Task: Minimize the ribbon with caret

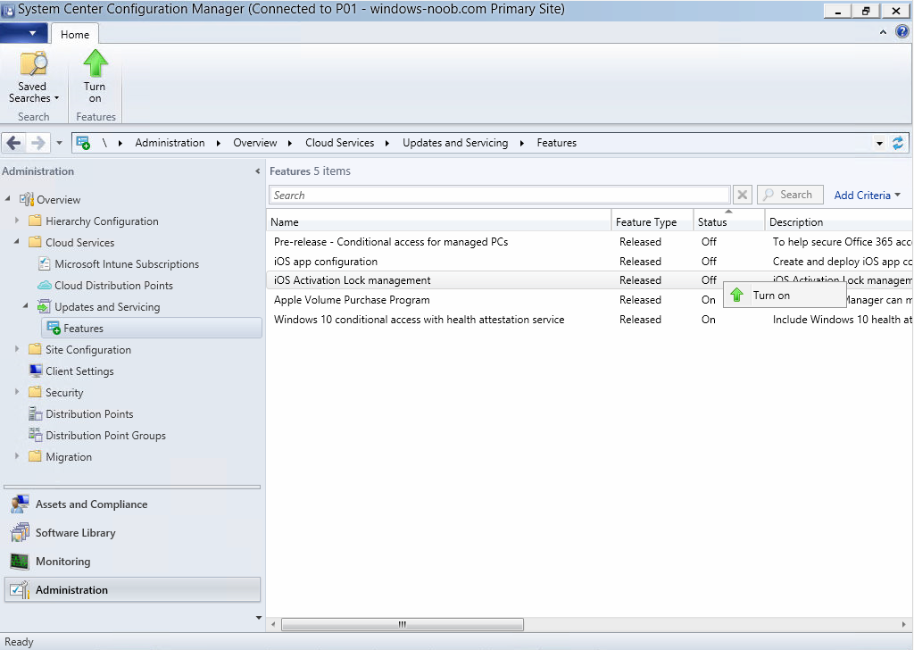Action: tap(883, 33)
